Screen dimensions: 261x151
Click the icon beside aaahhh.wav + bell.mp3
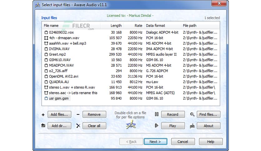(x=46, y=43)
